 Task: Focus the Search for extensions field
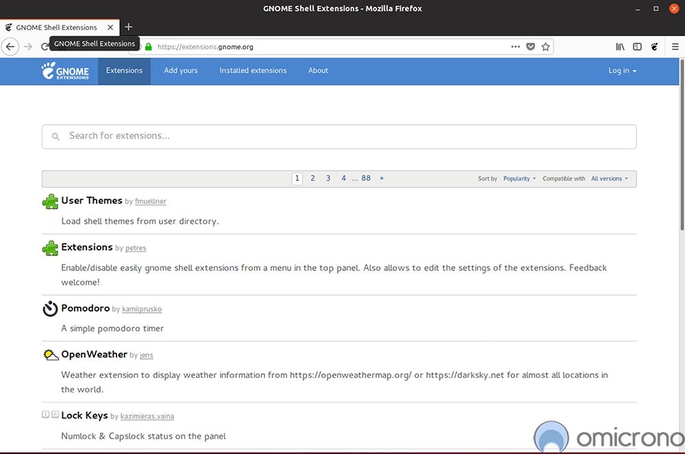pos(339,137)
